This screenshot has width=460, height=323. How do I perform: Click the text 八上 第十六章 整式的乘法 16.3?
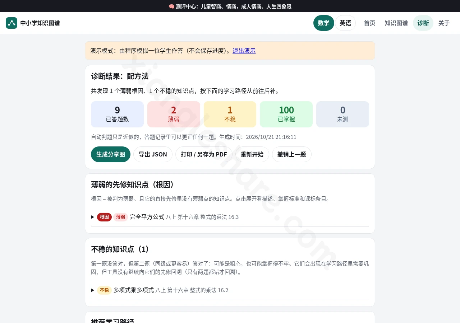pyautogui.click(x=202, y=217)
